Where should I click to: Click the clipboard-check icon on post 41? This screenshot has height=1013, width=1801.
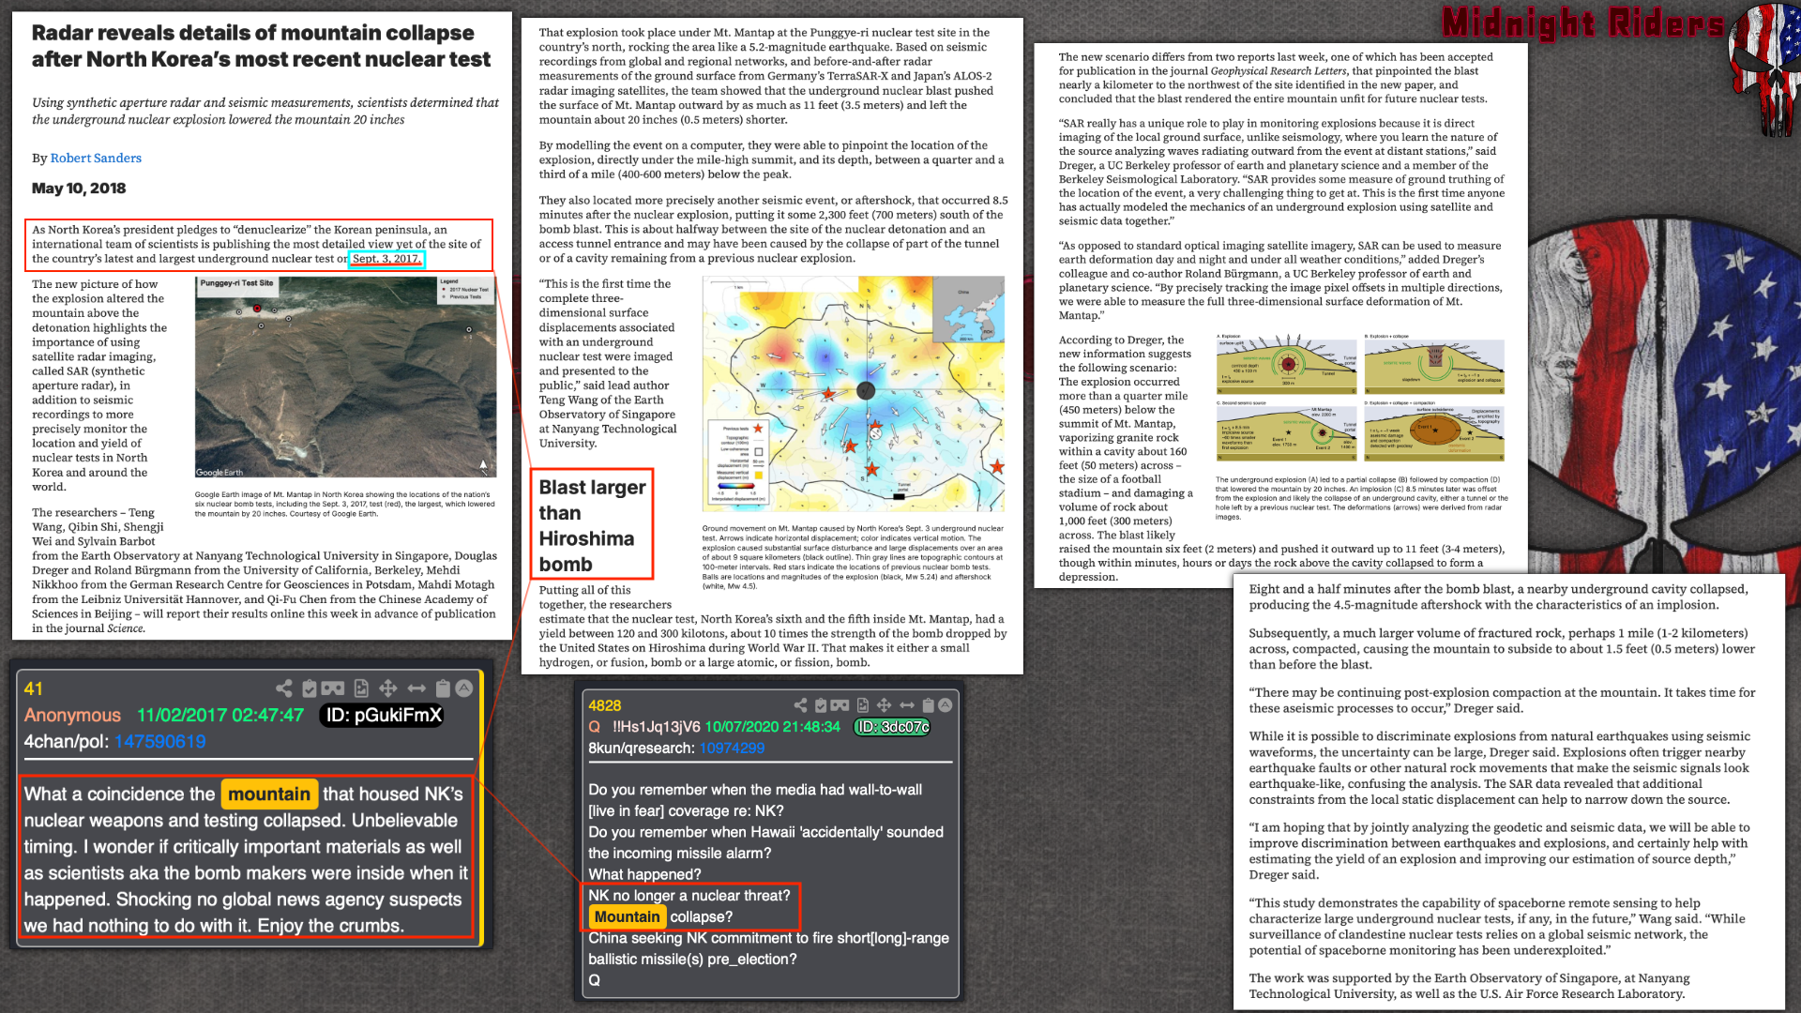(x=310, y=688)
